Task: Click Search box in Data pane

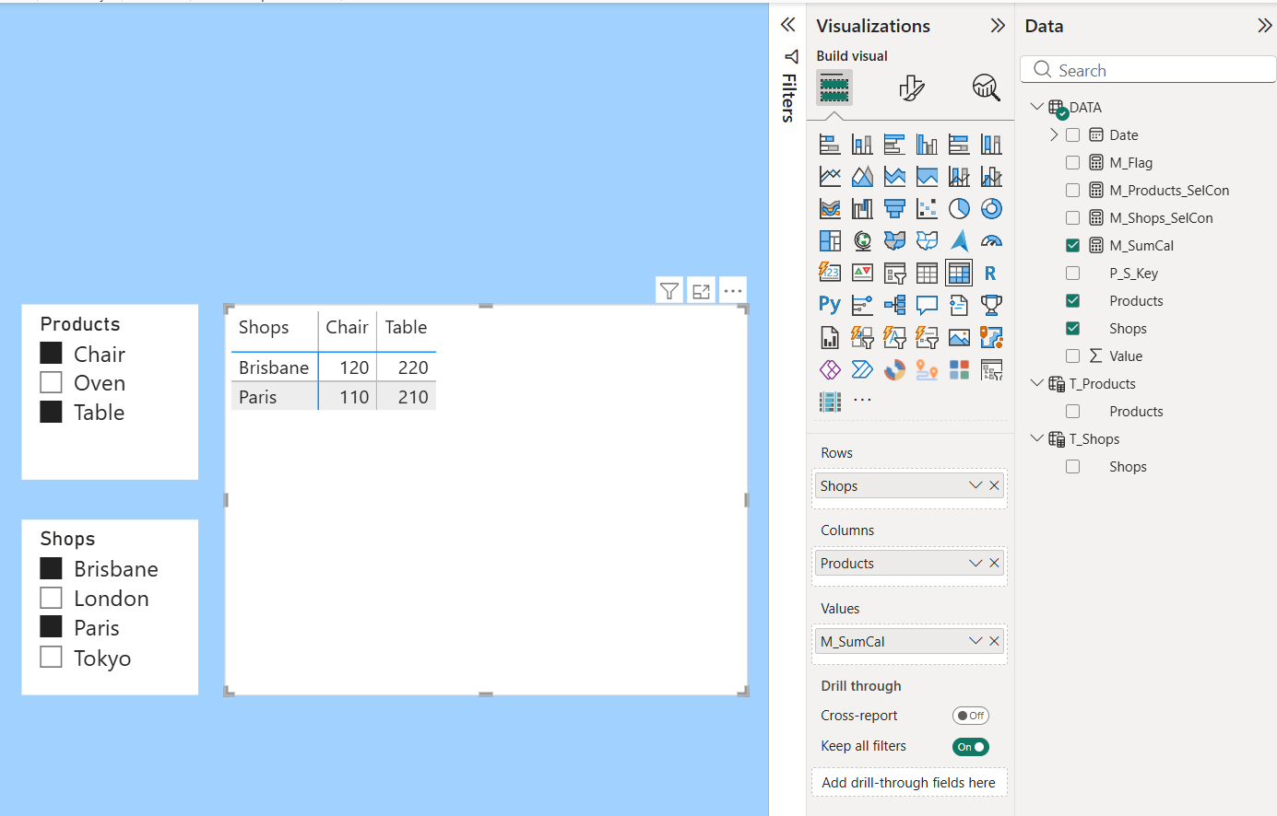Action: [1148, 70]
